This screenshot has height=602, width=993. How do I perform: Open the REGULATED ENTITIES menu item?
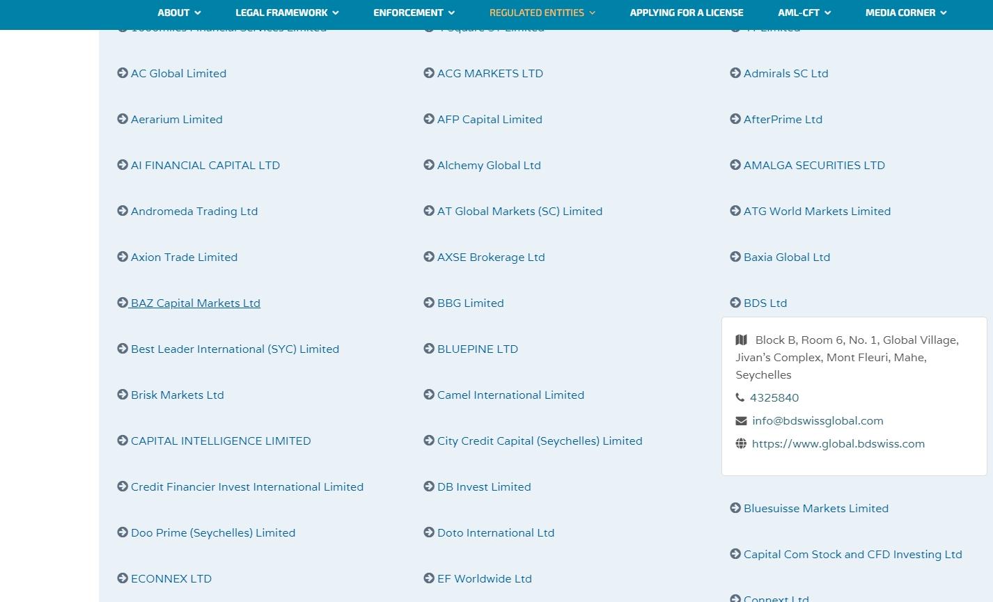pyautogui.click(x=537, y=13)
